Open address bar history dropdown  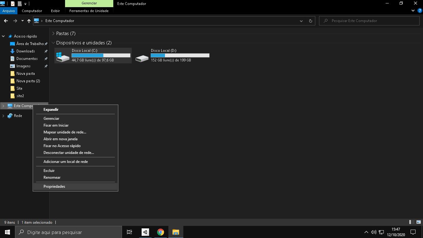301,21
